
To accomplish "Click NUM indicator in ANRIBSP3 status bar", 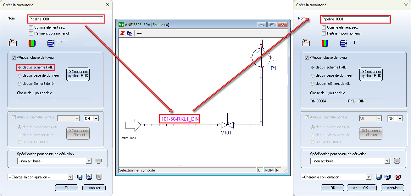I will point(269,170).
